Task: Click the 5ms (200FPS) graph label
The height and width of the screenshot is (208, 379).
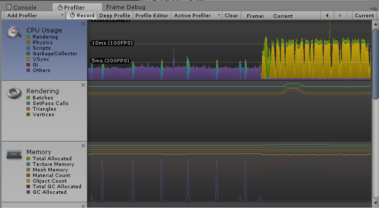Action: 110,61
